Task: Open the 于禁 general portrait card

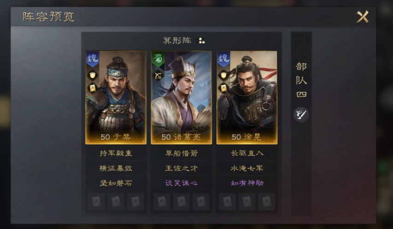Action: click(x=116, y=97)
